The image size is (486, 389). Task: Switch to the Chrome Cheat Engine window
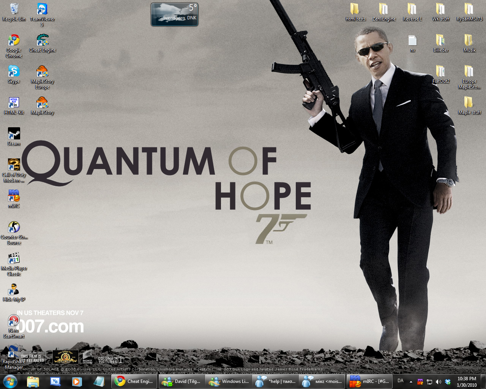click(134, 381)
